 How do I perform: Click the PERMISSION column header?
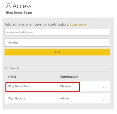click(69, 77)
